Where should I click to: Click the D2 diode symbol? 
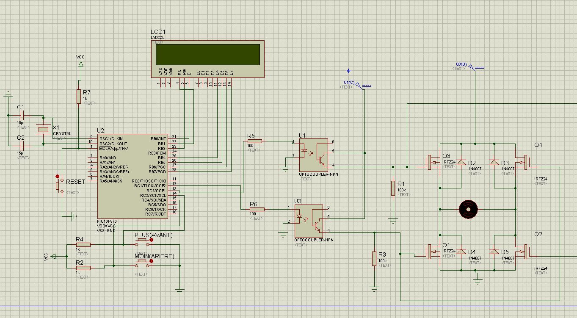tap(461, 163)
